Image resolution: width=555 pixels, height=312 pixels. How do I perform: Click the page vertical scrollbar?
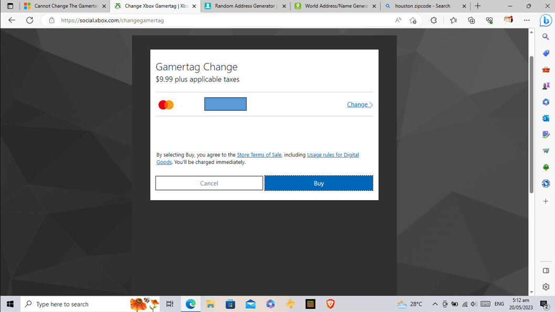coord(531,124)
